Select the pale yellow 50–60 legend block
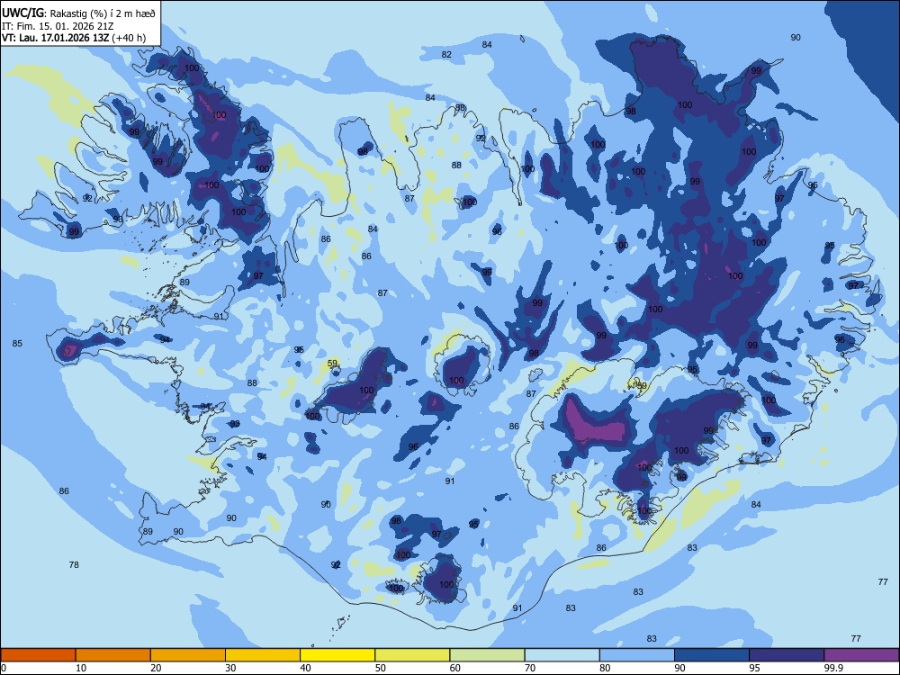Image resolution: width=900 pixels, height=675 pixels. tap(412, 655)
